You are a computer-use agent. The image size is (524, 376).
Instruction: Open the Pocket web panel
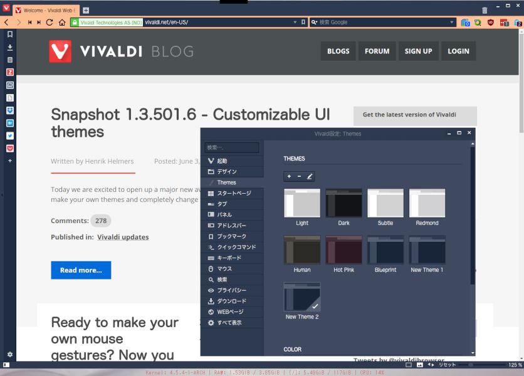(x=10, y=149)
